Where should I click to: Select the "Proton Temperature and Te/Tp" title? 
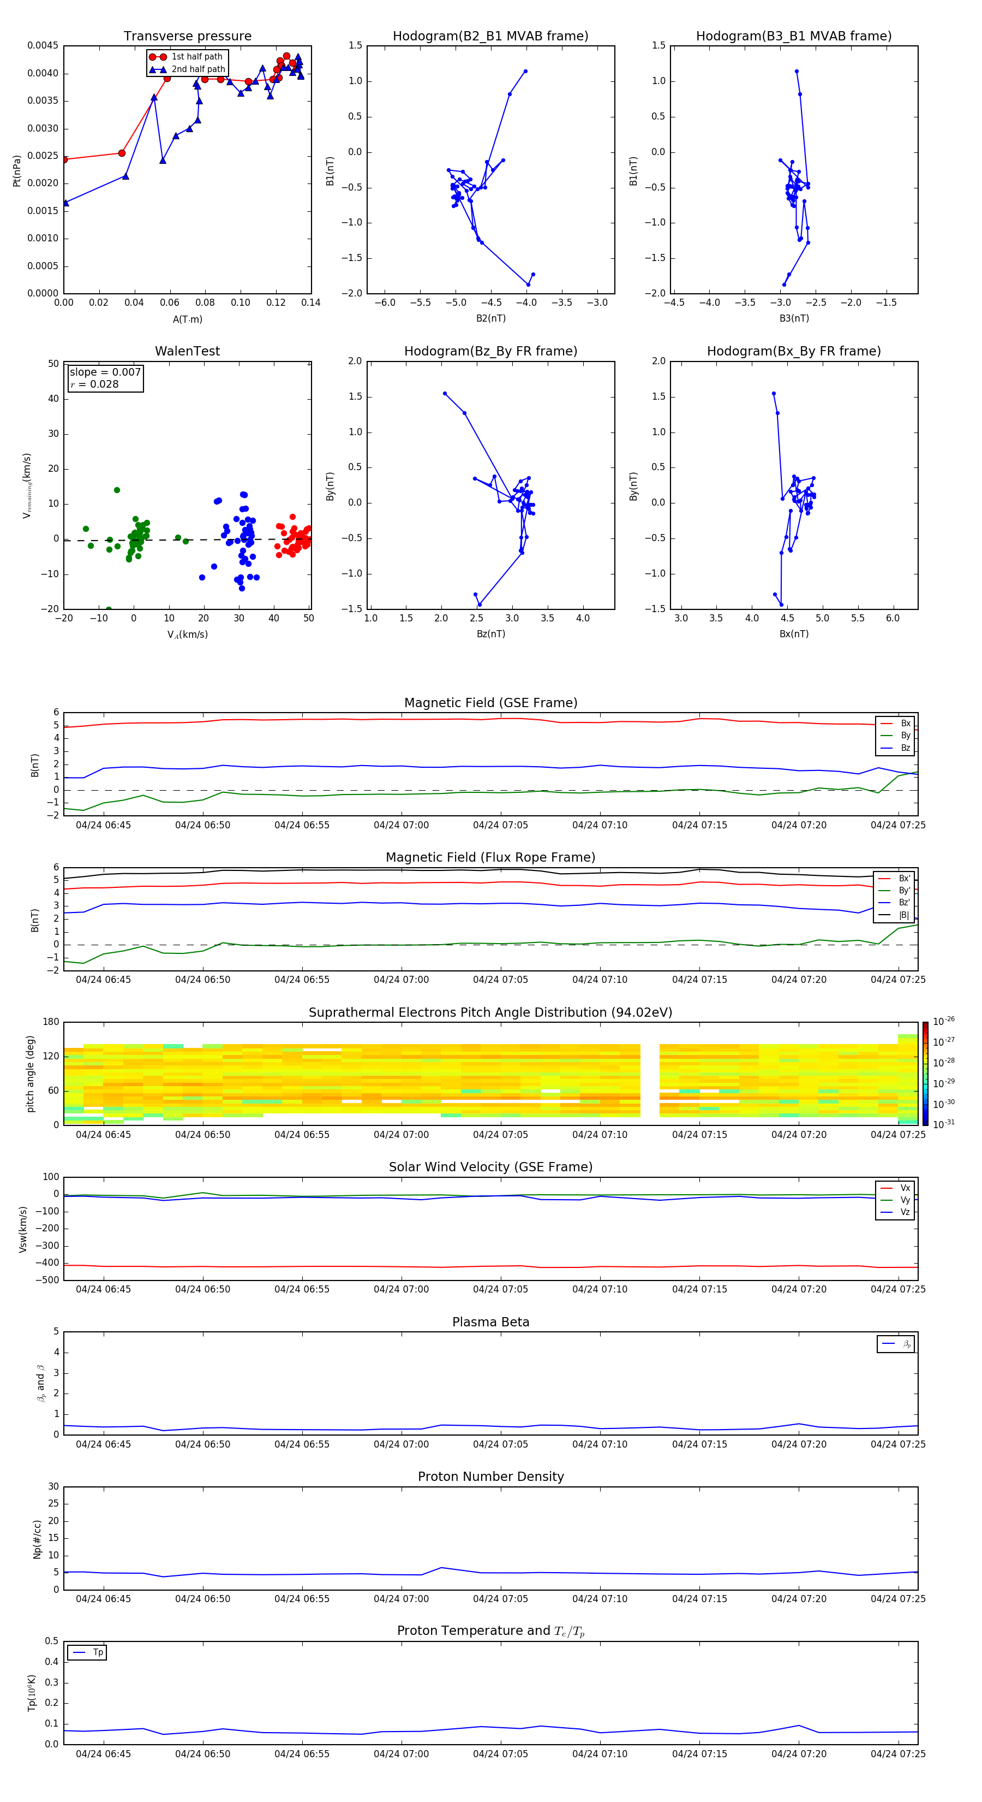coord(490,1631)
